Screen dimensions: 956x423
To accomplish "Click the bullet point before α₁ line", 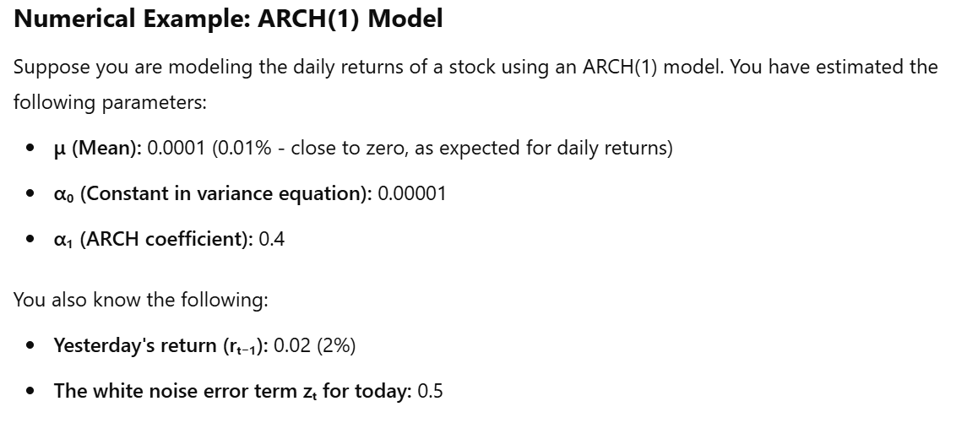I will click(30, 240).
